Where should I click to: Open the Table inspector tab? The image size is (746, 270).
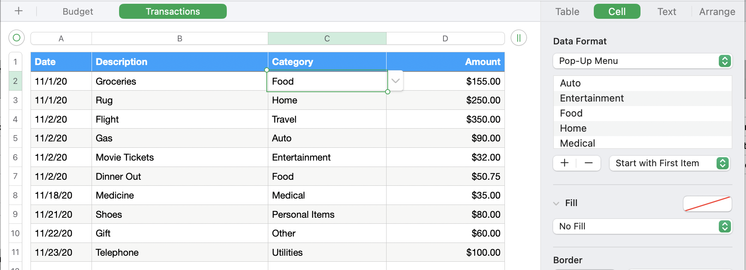[567, 12]
